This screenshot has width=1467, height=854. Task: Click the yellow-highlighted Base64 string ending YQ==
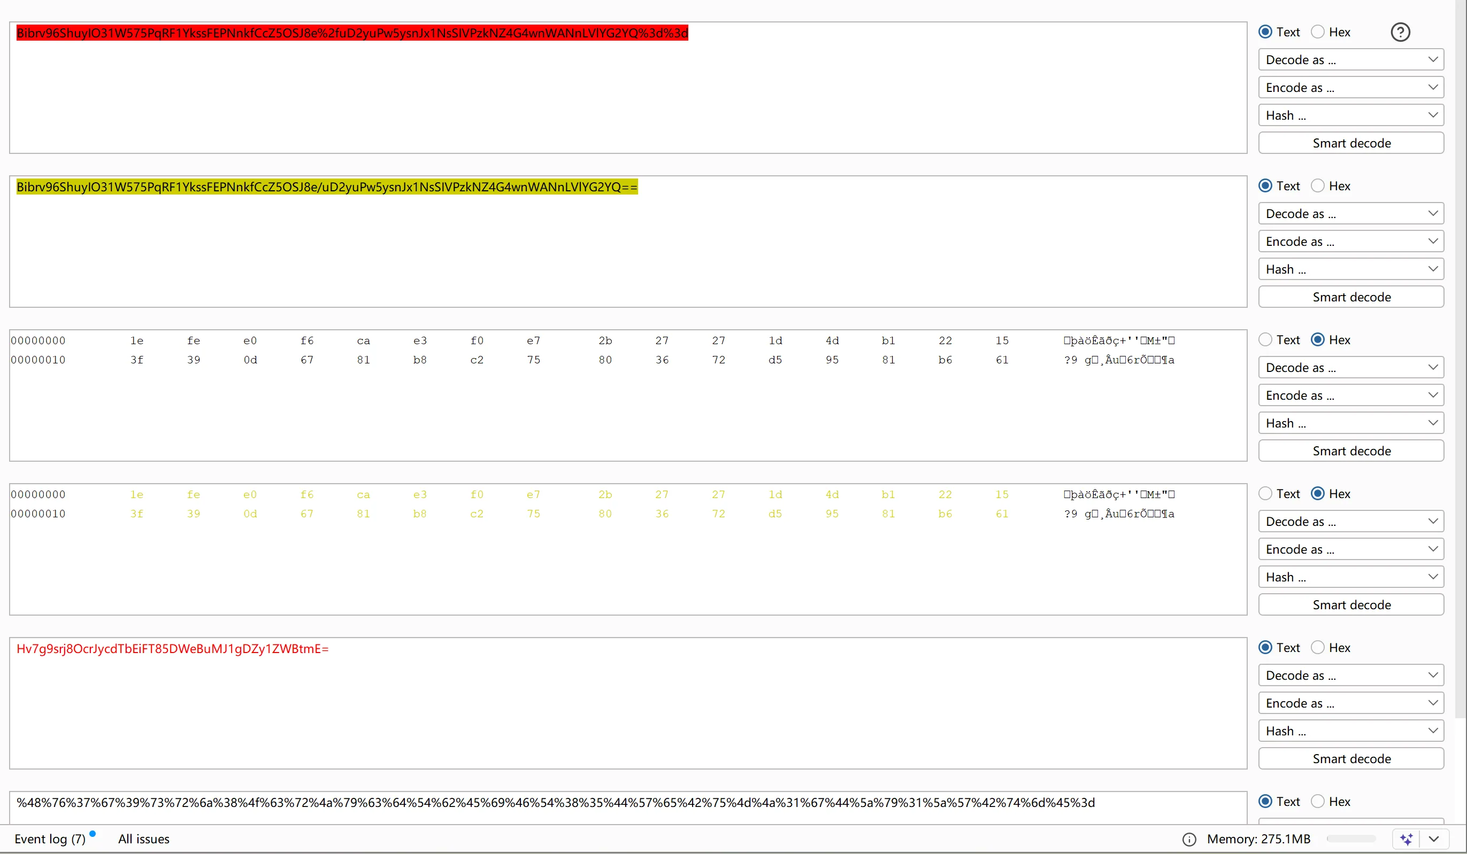pyautogui.click(x=327, y=187)
